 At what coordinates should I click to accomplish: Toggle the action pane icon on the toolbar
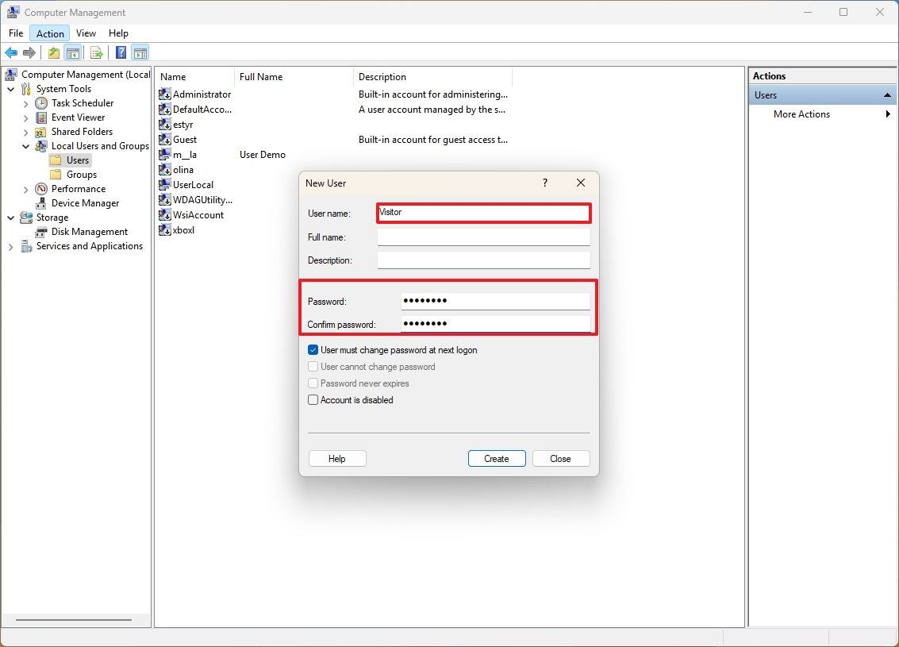pos(140,52)
